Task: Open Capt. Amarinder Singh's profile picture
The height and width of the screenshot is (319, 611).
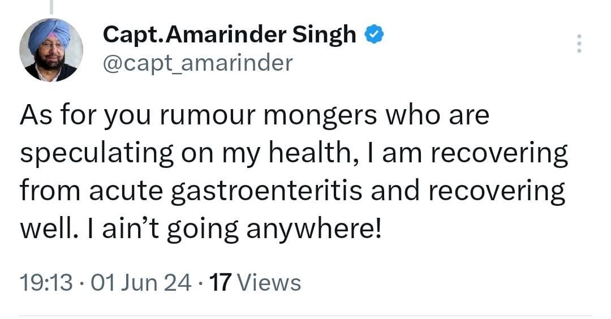Action: tap(51, 50)
